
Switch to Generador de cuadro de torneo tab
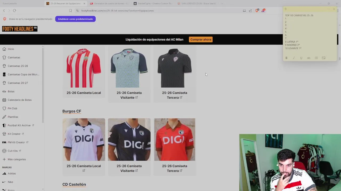[109, 3]
